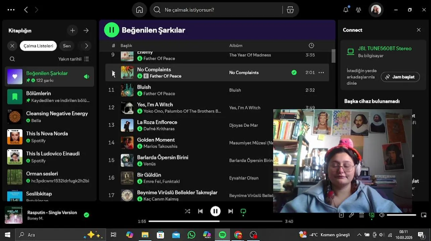Select the track Barlarda Öpersin Birini
Image resolution: width=431 pixels, height=241 pixels.
(x=162, y=157)
